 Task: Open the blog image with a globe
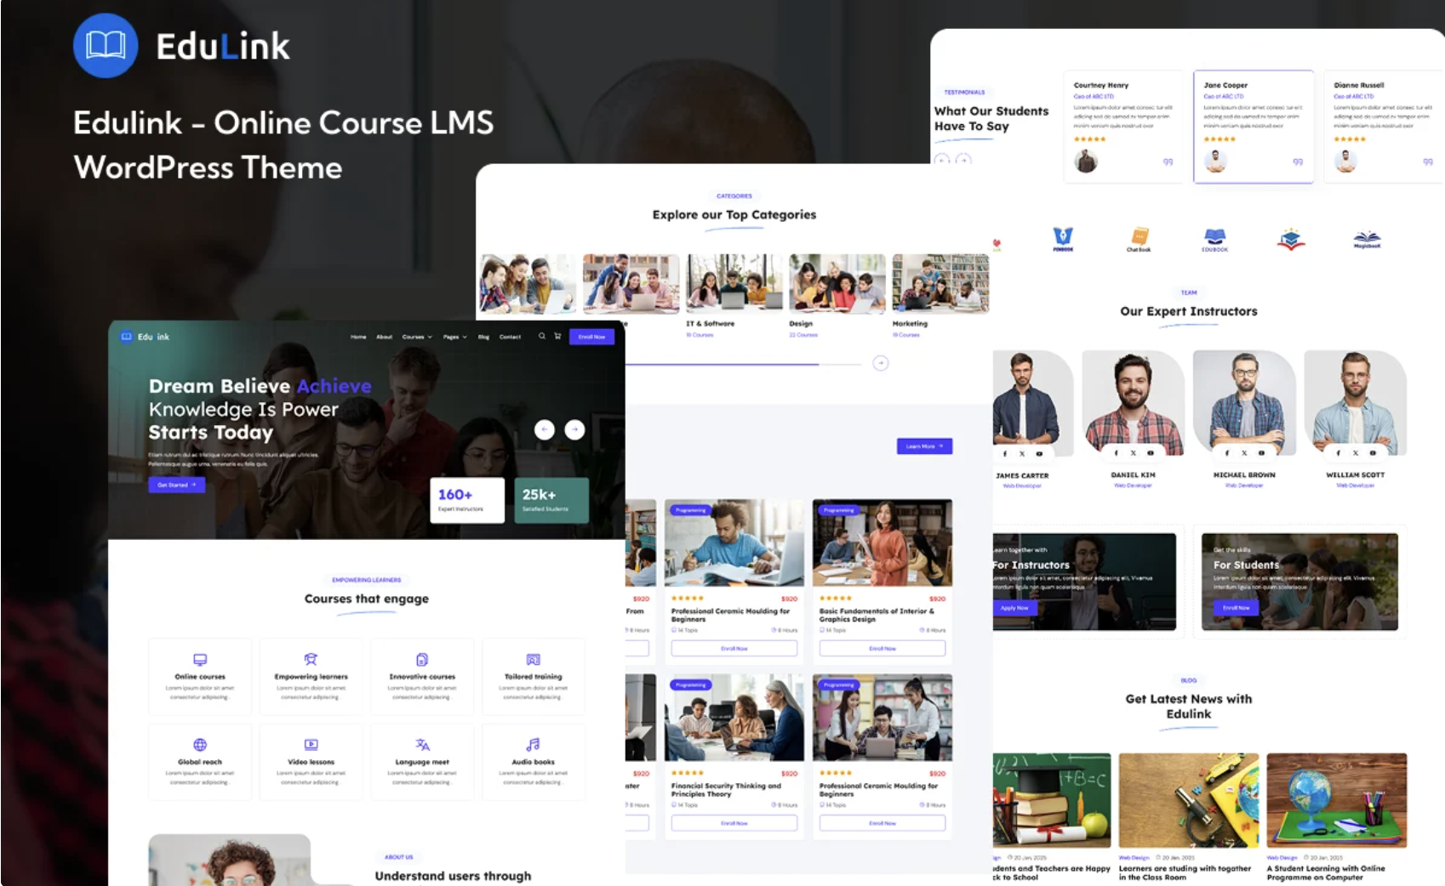click(x=1337, y=800)
